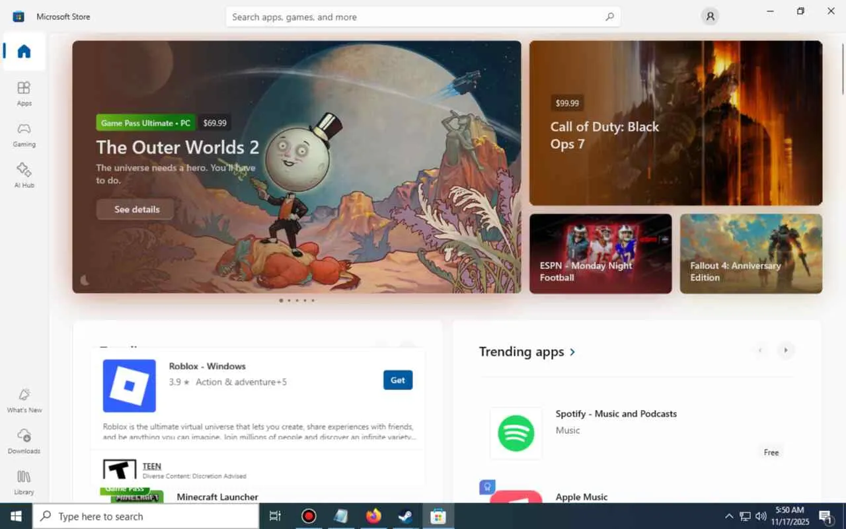Open the Apps section in the sidebar

tap(24, 93)
